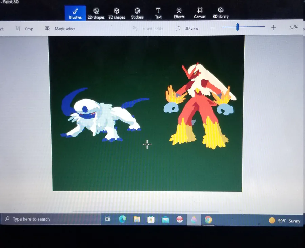The image size is (305, 248).
Task: Activate Magic select
Action: click(60, 28)
